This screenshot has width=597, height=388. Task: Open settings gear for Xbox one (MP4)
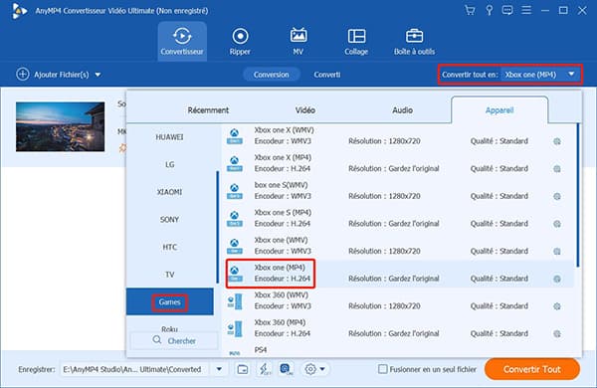[x=557, y=279]
